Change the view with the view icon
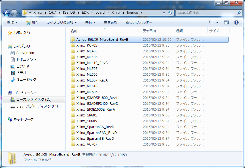The width and height of the screenshot is (245, 168). pos(211,22)
